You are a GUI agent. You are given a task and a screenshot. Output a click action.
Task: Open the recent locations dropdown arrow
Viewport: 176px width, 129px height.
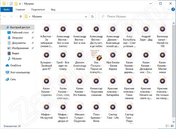point(16,16)
